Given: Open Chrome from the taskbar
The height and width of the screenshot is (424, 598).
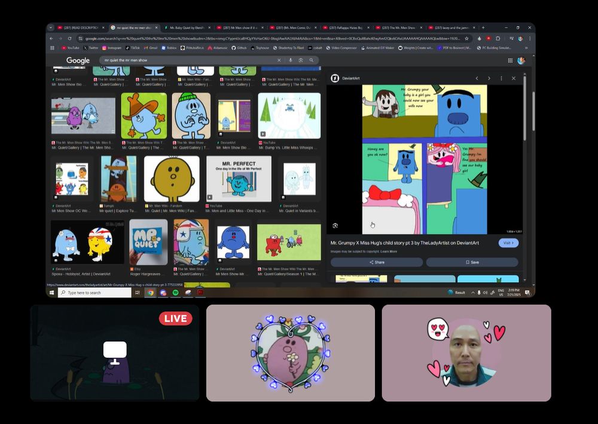Looking at the screenshot, I should [x=151, y=293].
